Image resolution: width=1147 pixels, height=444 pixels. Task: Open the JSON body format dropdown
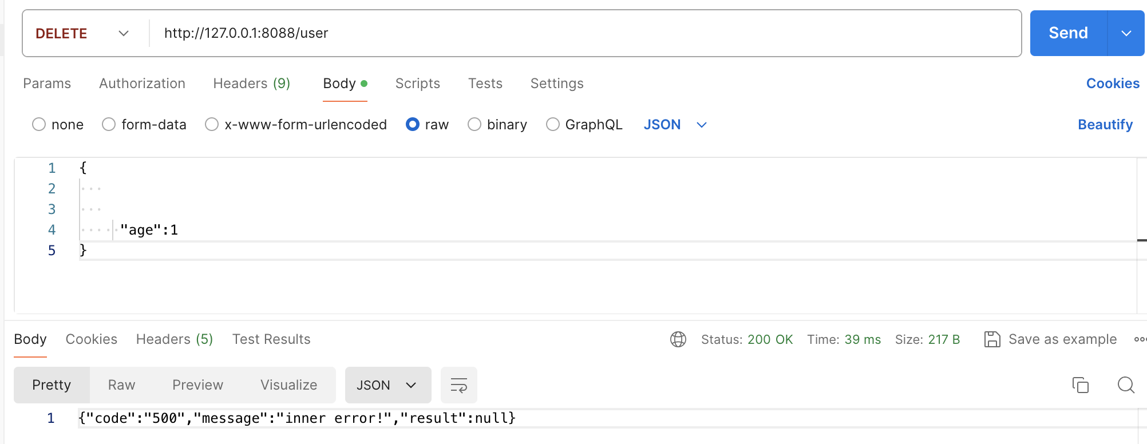pyautogui.click(x=675, y=125)
